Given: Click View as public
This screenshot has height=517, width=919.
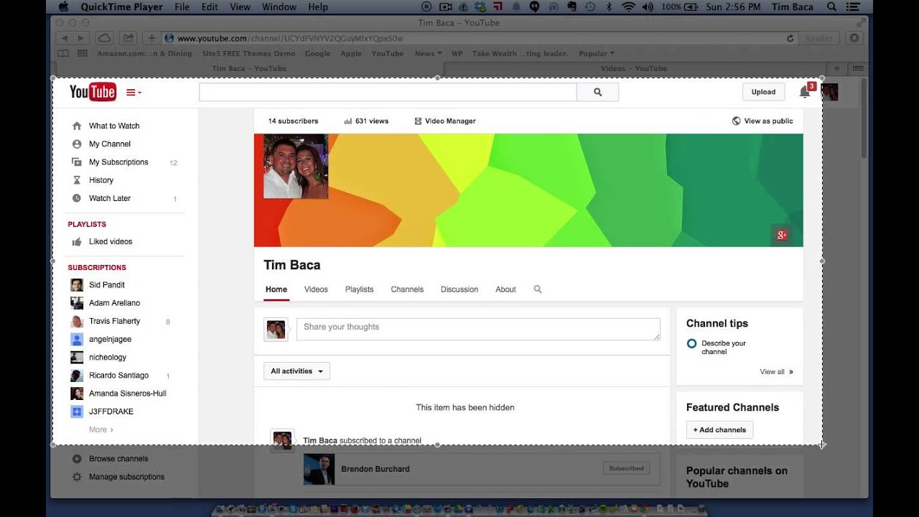Looking at the screenshot, I should coord(762,121).
